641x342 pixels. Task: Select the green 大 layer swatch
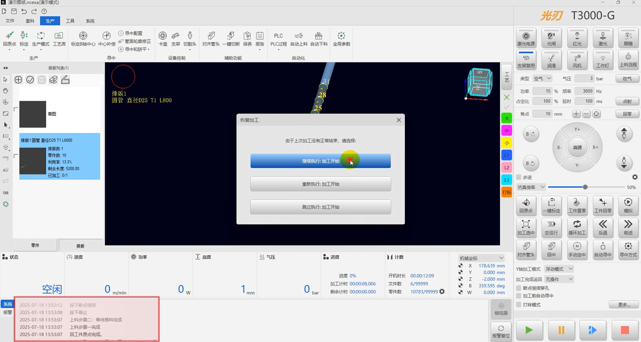(507, 118)
